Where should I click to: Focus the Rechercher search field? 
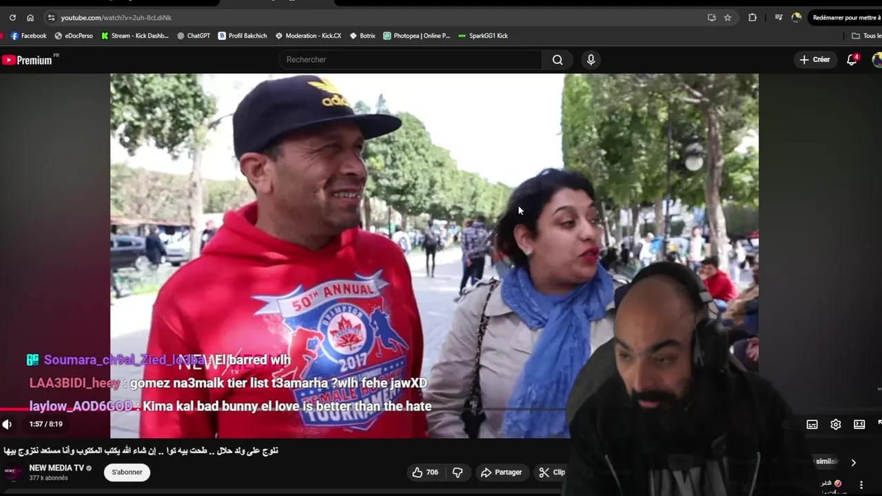pyautogui.click(x=411, y=60)
